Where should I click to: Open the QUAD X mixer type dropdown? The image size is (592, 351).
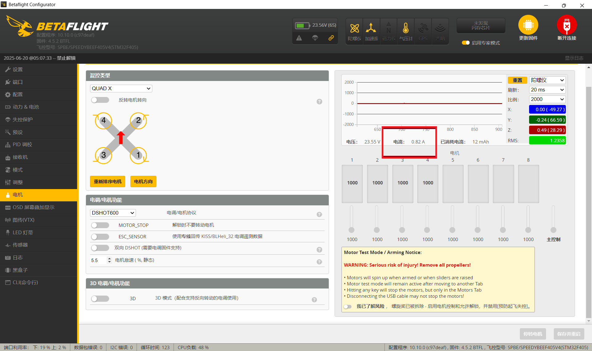tap(121, 88)
